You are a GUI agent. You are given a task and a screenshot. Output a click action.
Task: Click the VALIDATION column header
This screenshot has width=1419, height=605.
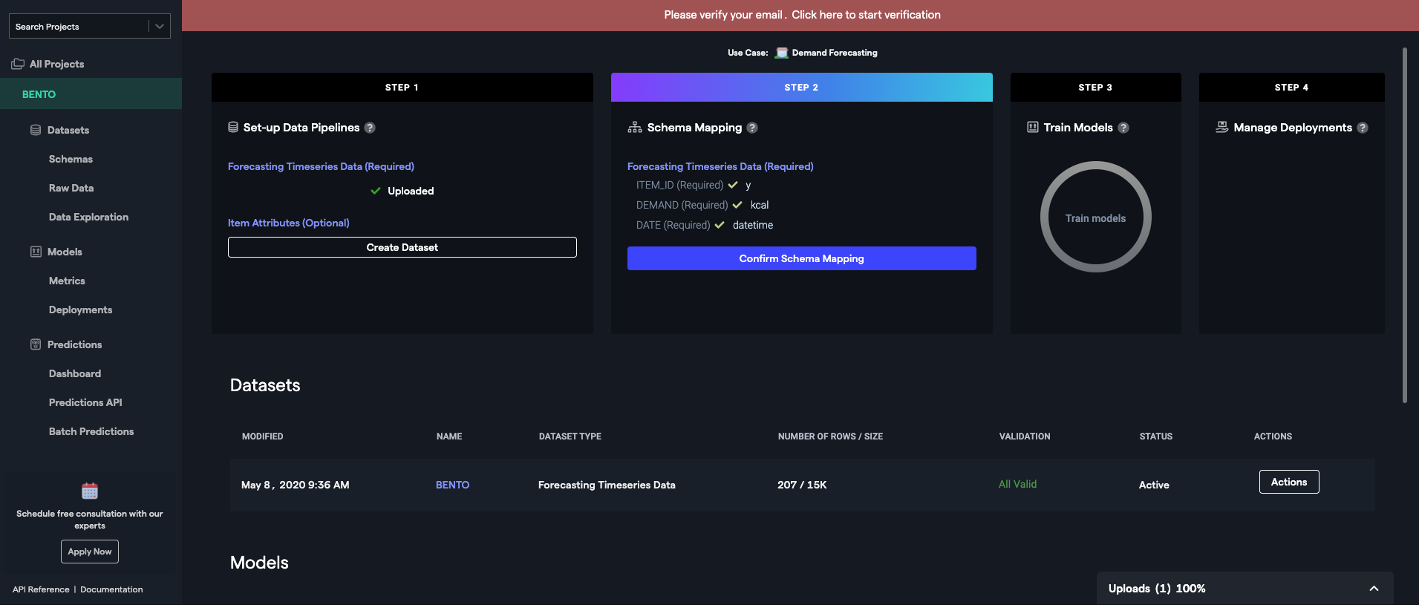pyautogui.click(x=1025, y=436)
